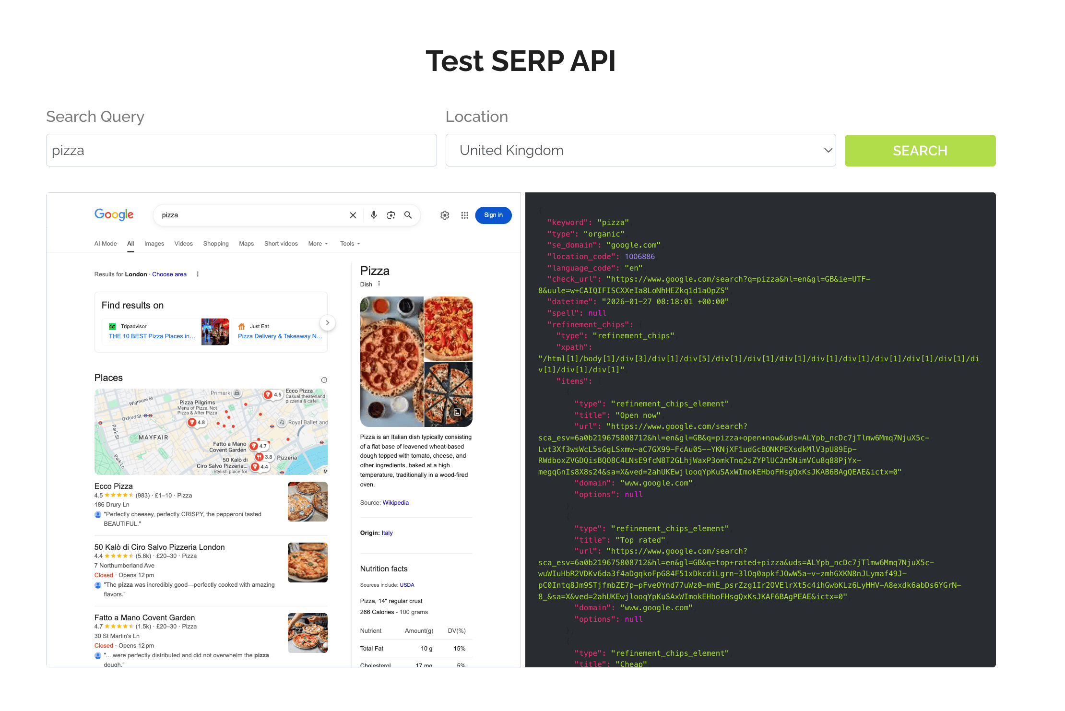Click the Ecco Pizza listing thumbnail
The height and width of the screenshot is (711, 1065).
pos(308,501)
